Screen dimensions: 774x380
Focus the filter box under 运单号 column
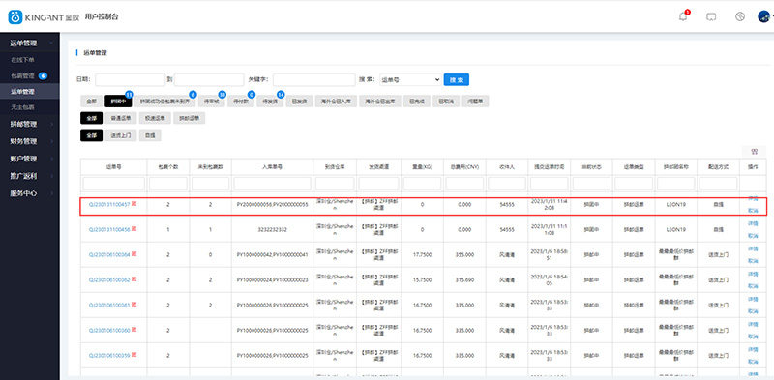(x=113, y=183)
